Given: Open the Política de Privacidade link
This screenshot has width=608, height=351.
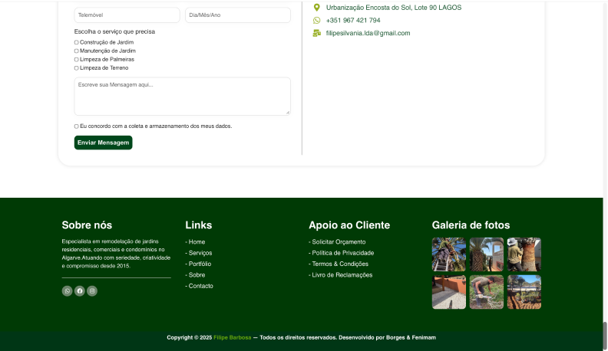Looking at the screenshot, I should tap(342, 253).
